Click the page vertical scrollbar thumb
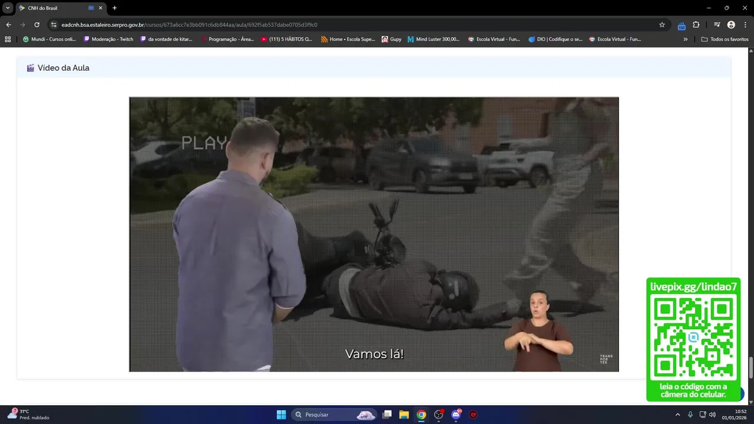This screenshot has height=424, width=754. point(750,368)
